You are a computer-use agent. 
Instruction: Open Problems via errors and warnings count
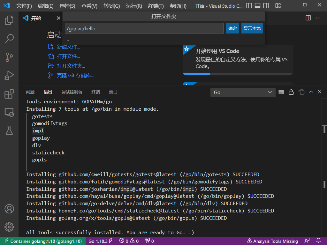point(129,241)
